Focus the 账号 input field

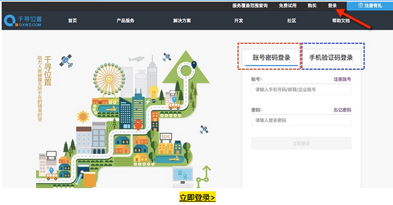tap(301, 90)
